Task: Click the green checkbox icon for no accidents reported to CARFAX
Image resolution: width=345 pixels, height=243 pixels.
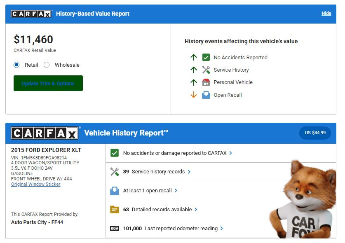Action: click(x=115, y=153)
